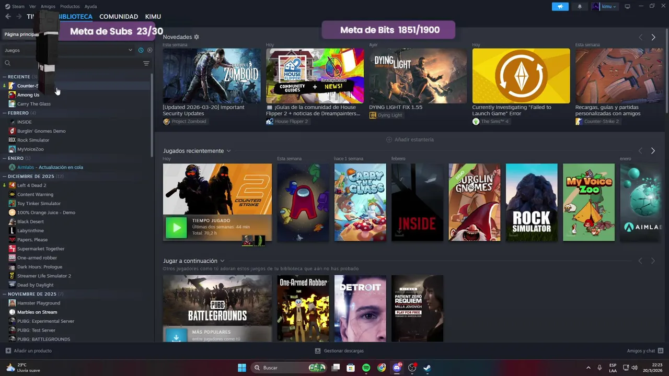This screenshot has height=376, width=669.
Task: Click the taskbar microphone icon
Action: click(599, 368)
